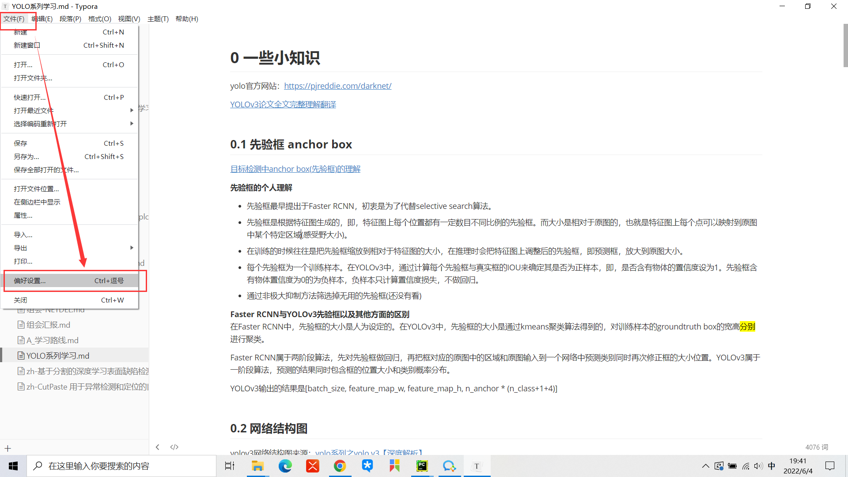Open zh-基于分割的深度学习 file in sidebar
Viewport: 848px width, 477px height.
84,371
